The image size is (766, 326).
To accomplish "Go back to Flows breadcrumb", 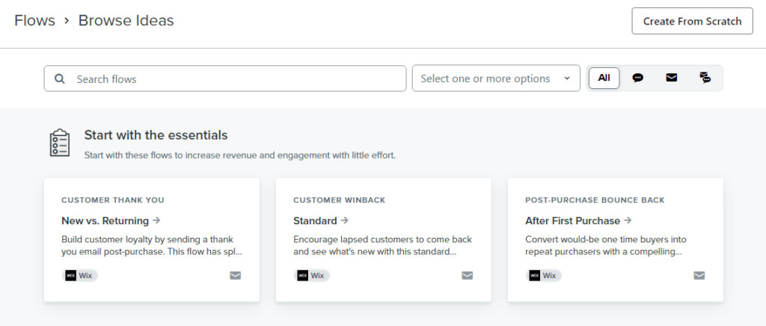I will pos(34,21).
